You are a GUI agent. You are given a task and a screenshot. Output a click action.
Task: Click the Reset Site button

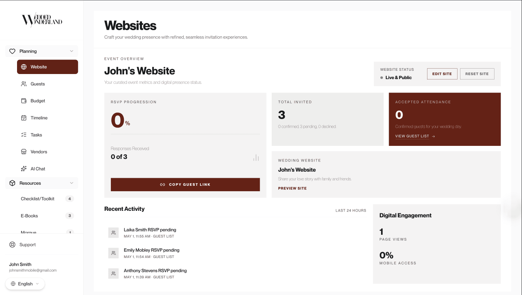[x=477, y=74]
